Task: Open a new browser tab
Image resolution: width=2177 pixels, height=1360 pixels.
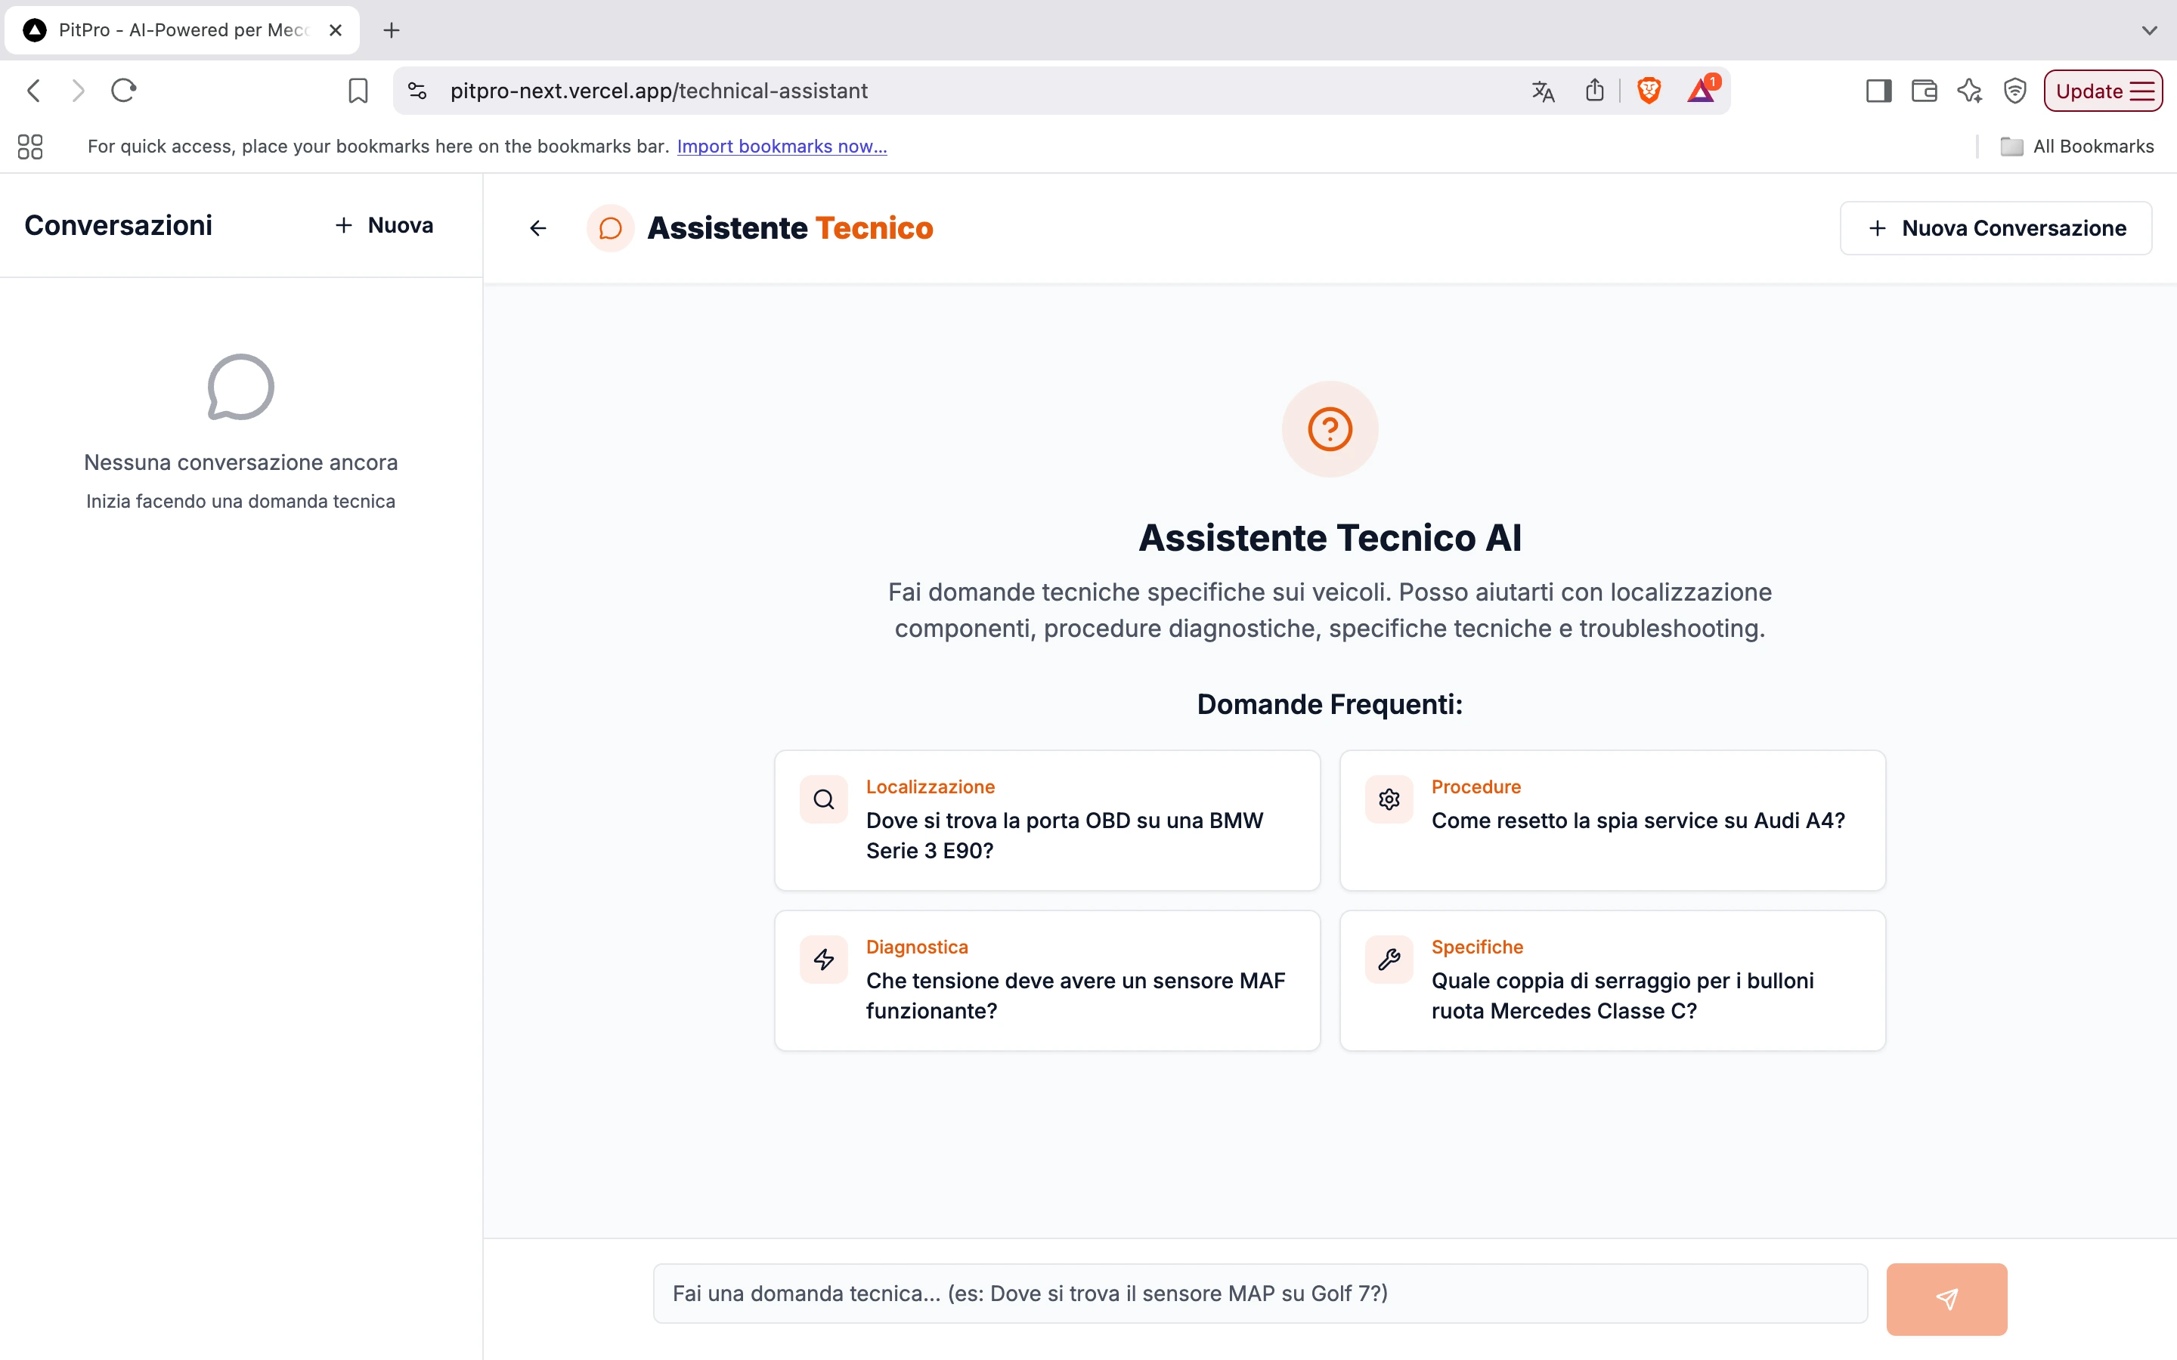Action: pyautogui.click(x=392, y=30)
